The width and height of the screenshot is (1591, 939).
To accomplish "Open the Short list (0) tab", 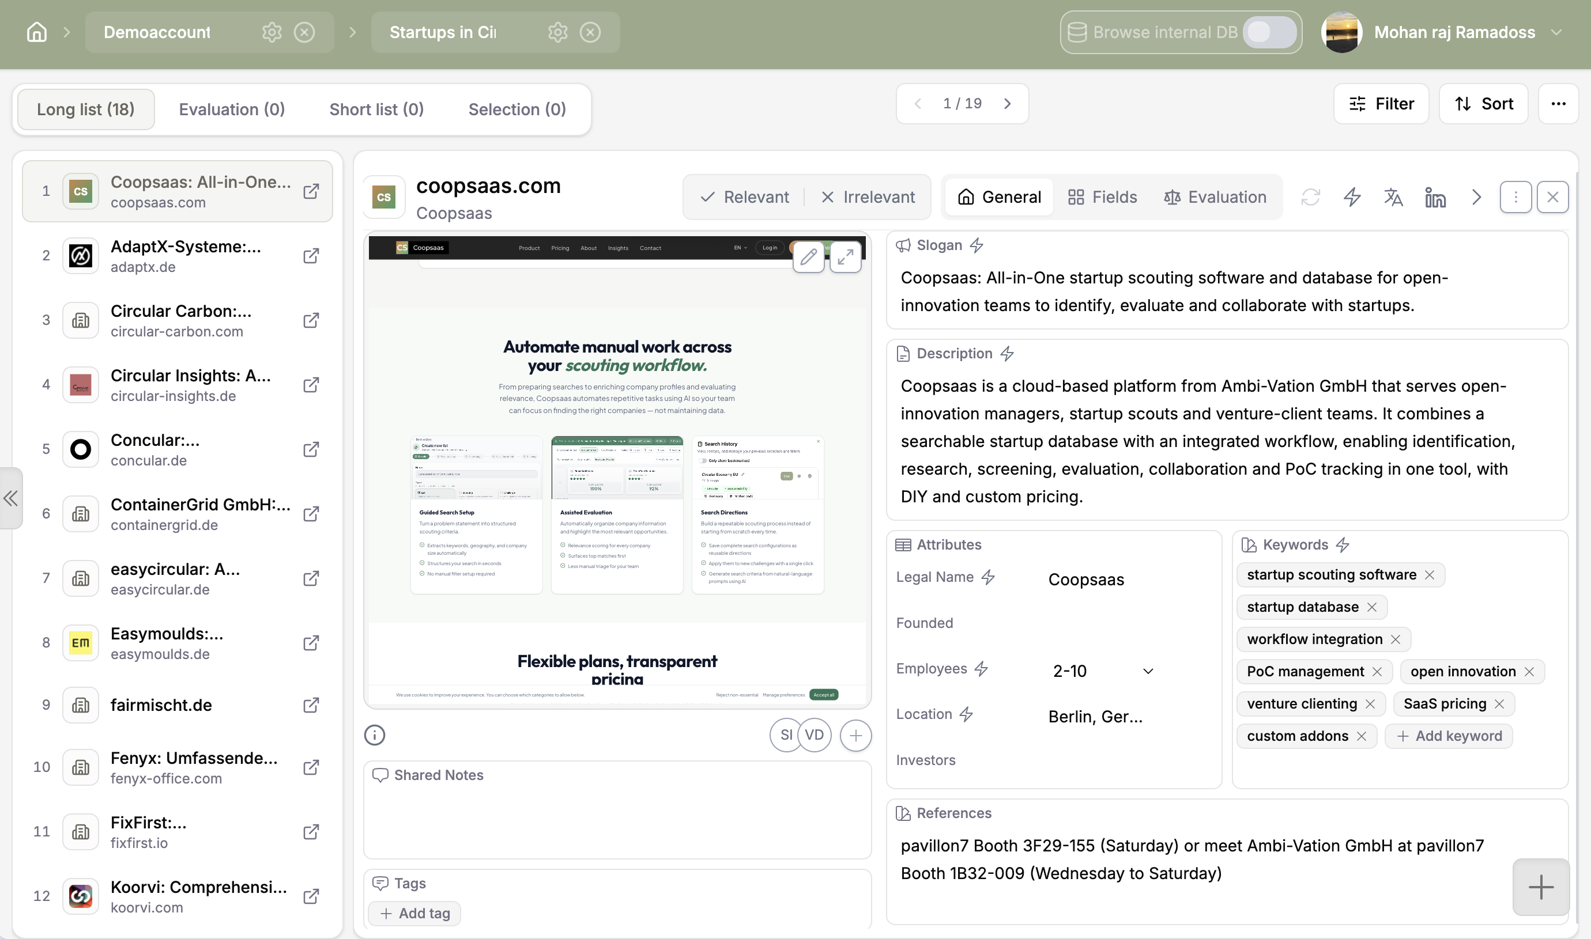I will tap(376, 109).
